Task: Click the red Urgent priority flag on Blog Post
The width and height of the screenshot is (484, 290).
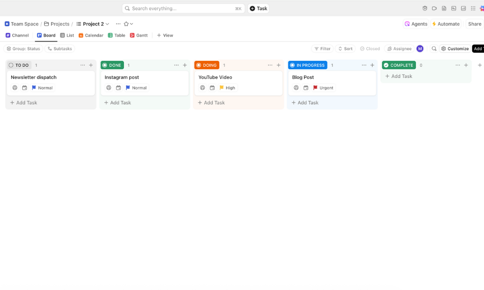Action: (x=316, y=88)
